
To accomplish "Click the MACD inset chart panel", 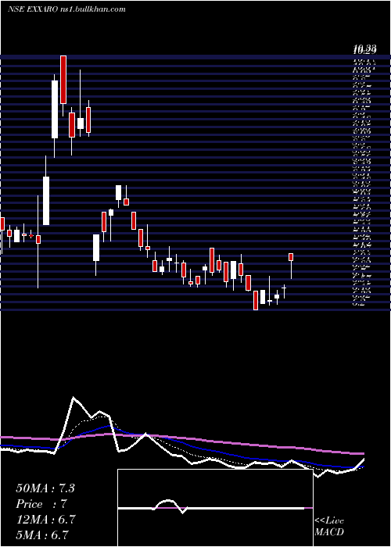I will [x=215, y=508].
